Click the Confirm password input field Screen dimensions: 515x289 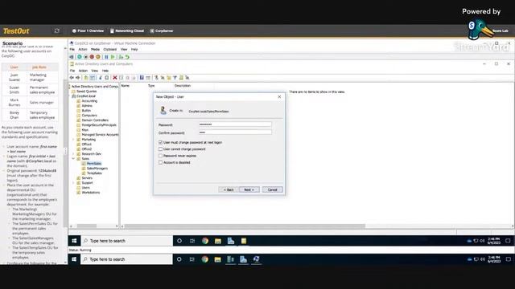[x=235, y=132]
